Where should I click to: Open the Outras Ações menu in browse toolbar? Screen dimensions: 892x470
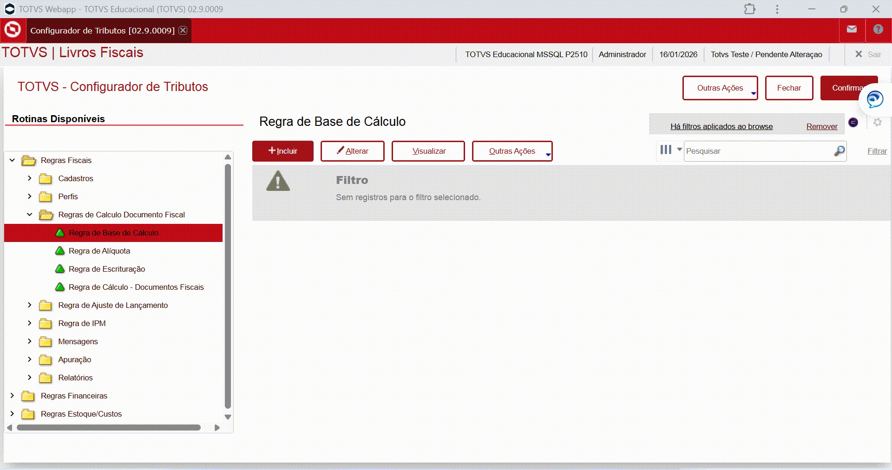[x=512, y=151]
